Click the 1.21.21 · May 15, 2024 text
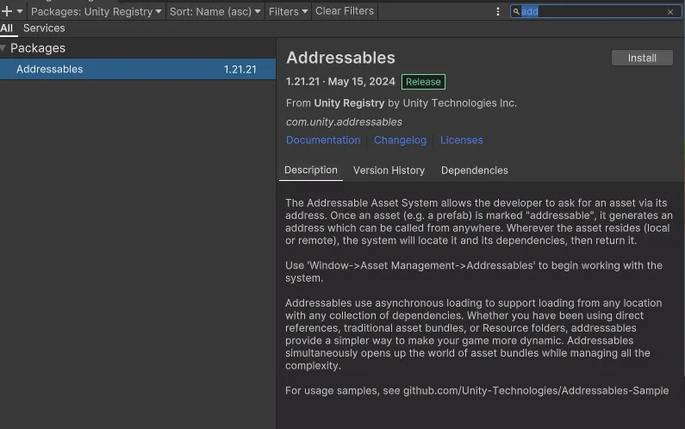Image resolution: width=685 pixels, height=429 pixels. 340,82
